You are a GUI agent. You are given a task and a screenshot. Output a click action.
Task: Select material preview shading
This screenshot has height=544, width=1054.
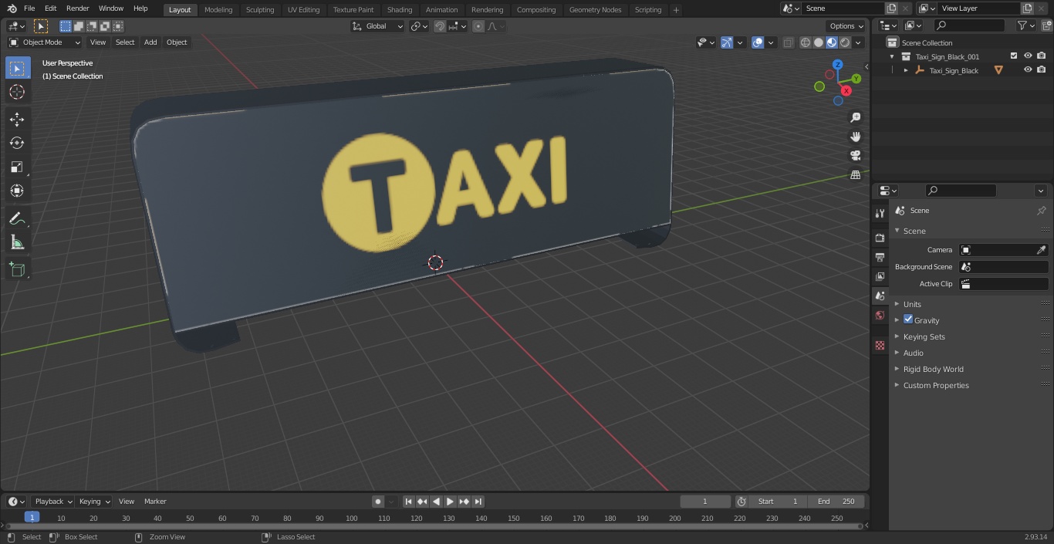click(831, 42)
